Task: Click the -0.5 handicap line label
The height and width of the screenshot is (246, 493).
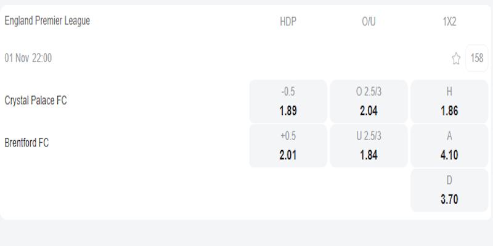Action: 288,92
